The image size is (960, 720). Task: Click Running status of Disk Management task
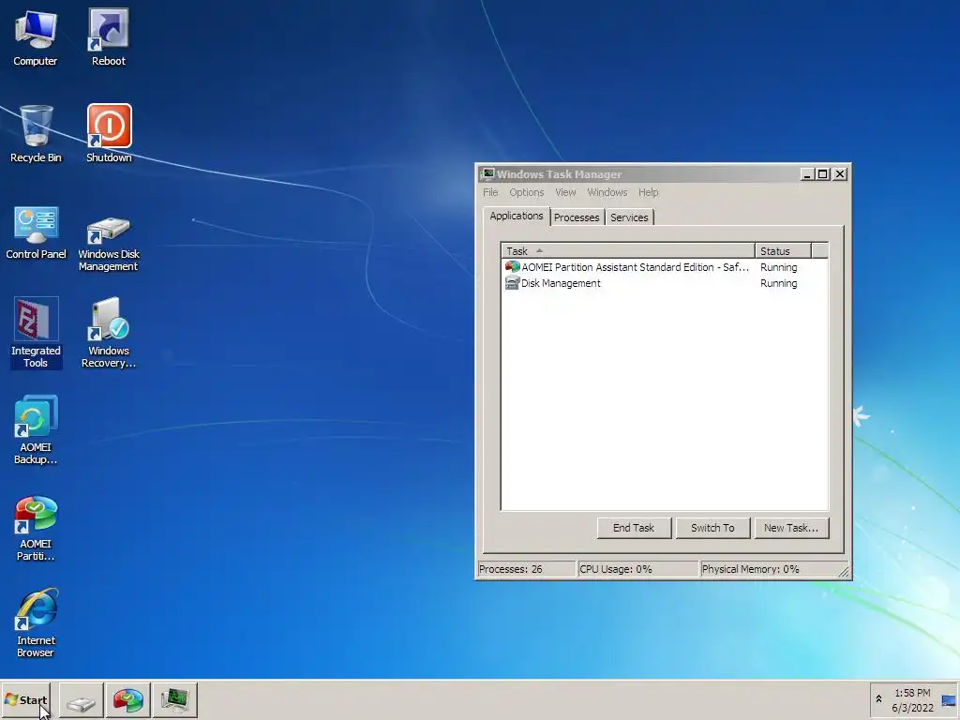pos(779,283)
